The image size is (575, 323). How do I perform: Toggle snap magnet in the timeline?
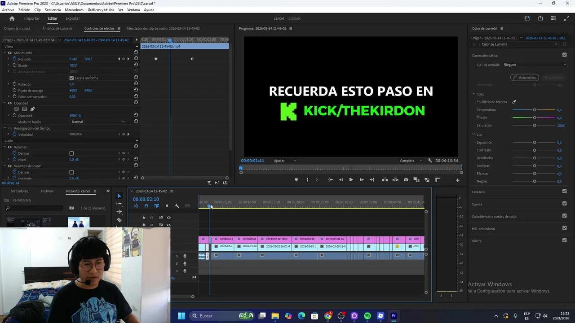click(146, 206)
